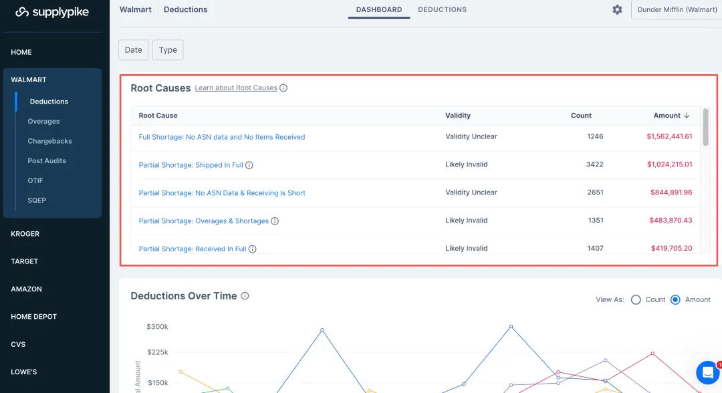Open the Learn about Root Causes link
Screen dimensions: 722x393
point(236,88)
